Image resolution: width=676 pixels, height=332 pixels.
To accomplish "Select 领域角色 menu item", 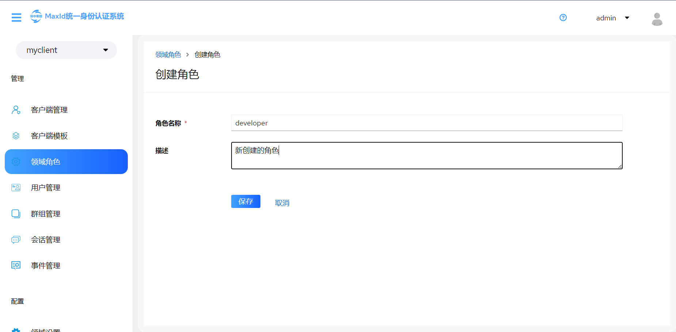I will coord(66,162).
